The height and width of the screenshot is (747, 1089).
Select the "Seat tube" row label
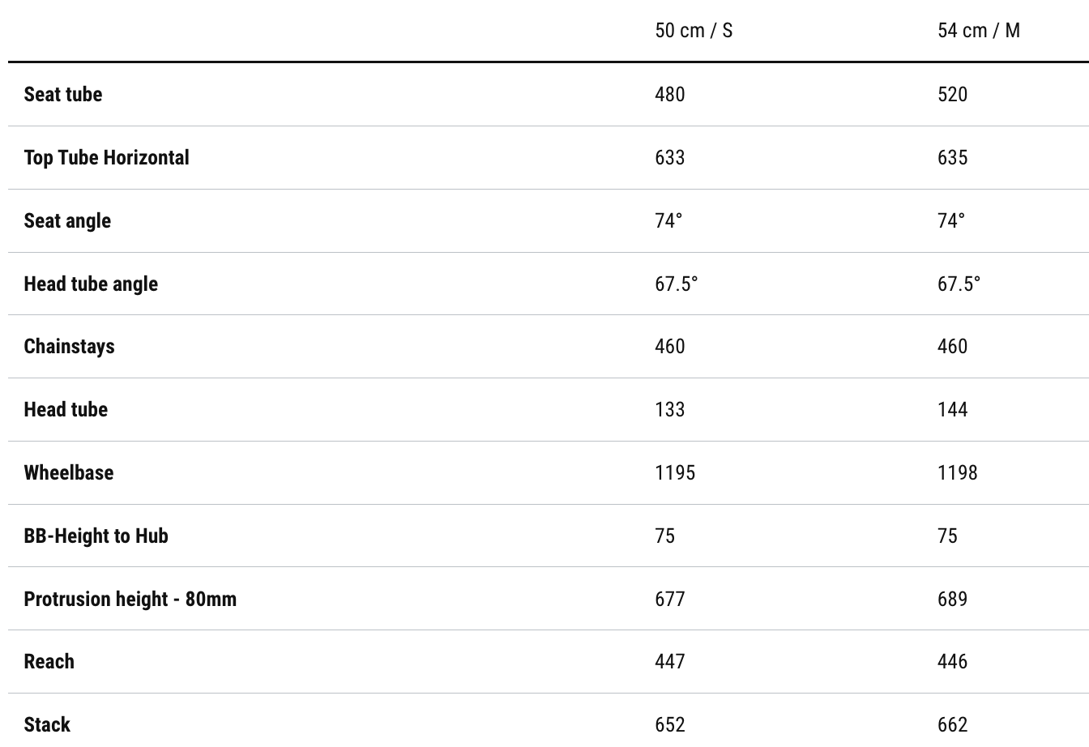coord(63,94)
